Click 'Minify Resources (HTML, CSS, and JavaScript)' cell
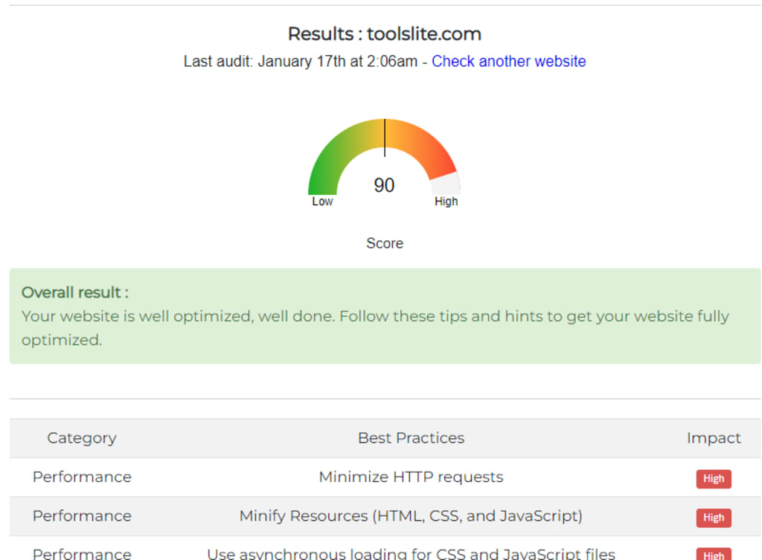762x560 pixels. 411,516
